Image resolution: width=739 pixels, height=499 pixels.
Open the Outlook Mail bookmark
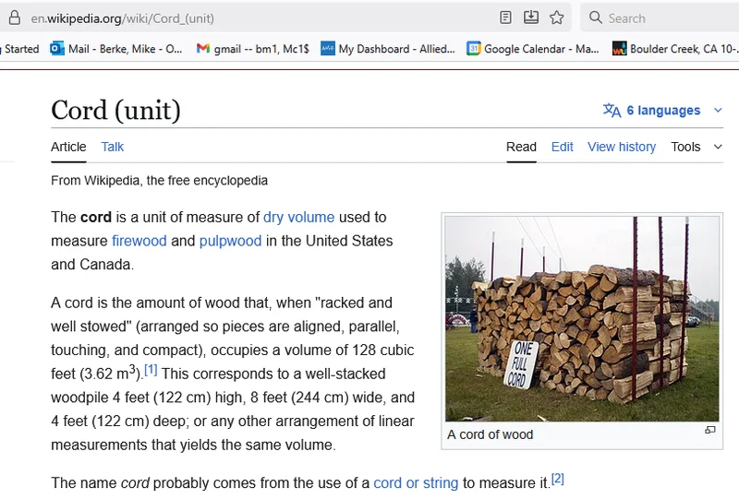pyautogui.click(x=116, y=49)
